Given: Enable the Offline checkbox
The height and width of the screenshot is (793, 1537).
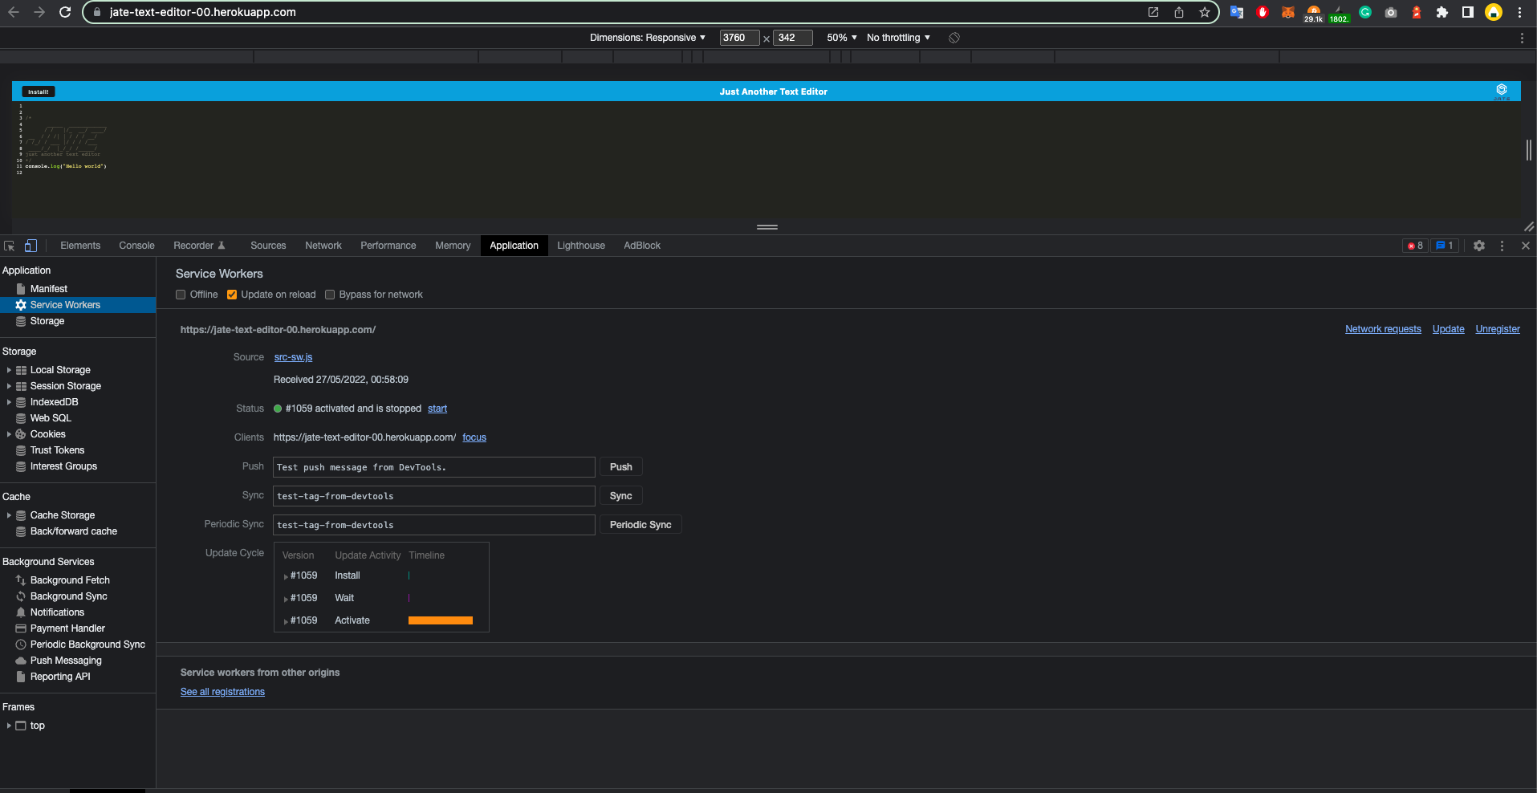Looking at the screenshot, I should 180,295.
